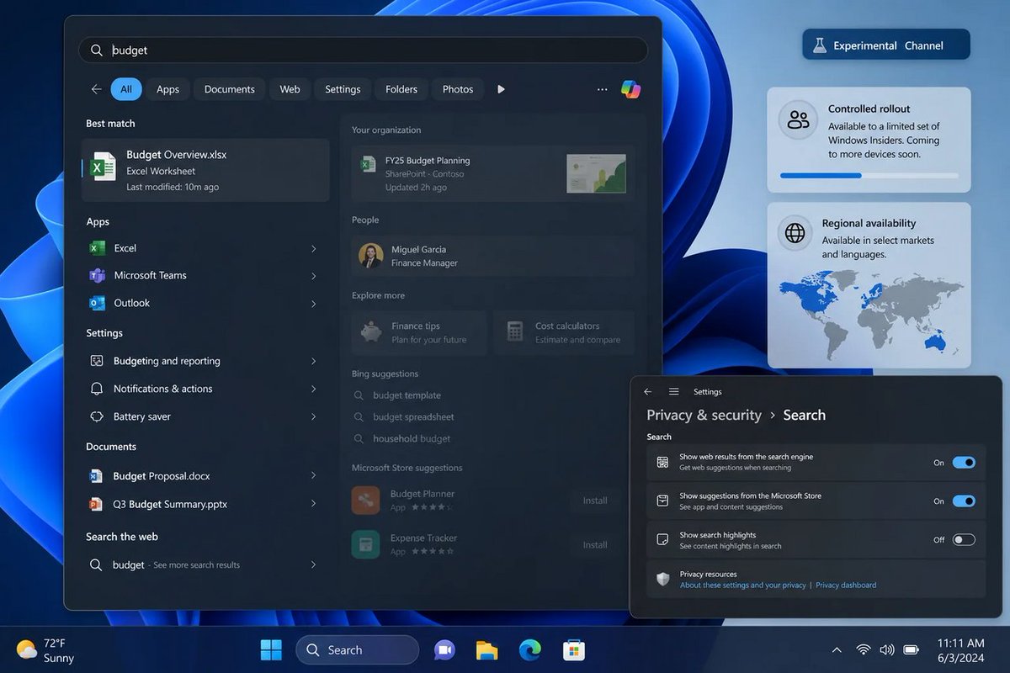Select the budget spreadsheet Bing suggestion
1010x673 pixels.
pos(413,417)
